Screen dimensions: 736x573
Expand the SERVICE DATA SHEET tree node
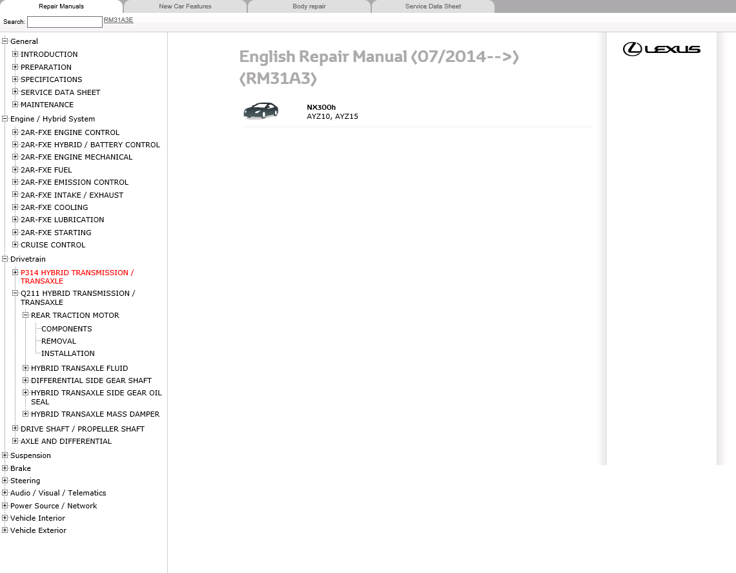[x=15, y=92]
